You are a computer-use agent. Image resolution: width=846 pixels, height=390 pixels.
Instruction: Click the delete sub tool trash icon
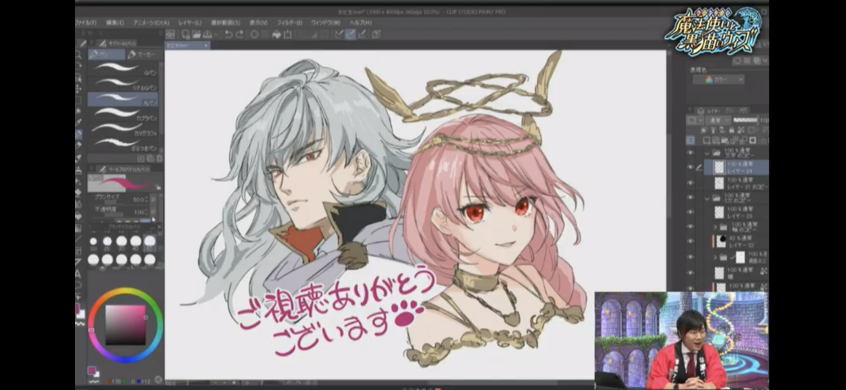[x=159, y=159]
